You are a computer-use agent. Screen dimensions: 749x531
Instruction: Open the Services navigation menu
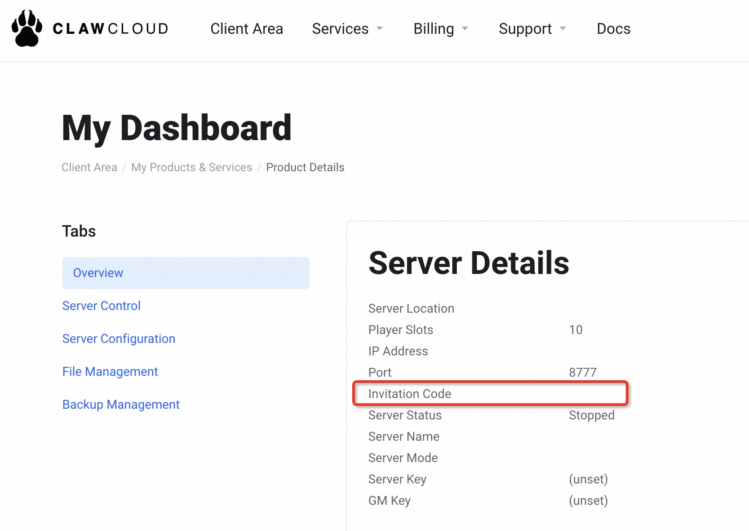coord(340,29)
